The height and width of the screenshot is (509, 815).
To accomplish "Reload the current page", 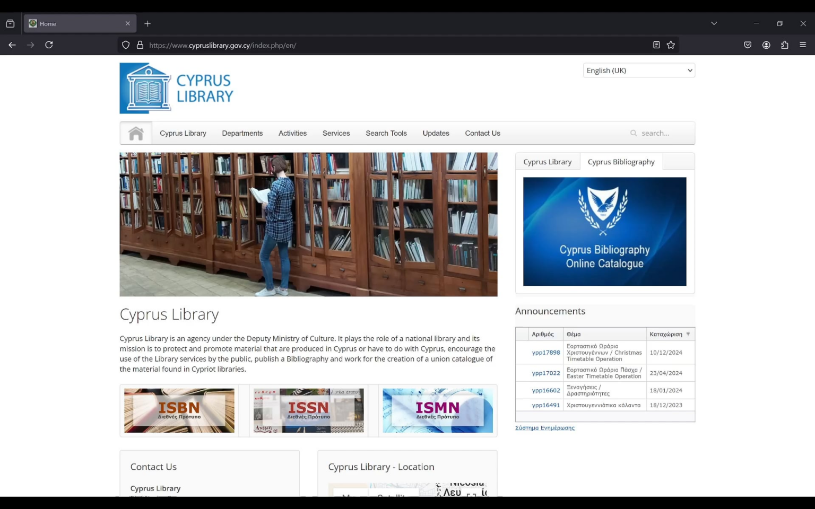I will click(49, 45).
